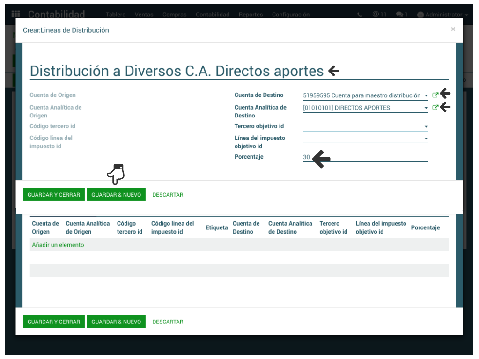479x359 pixels.
Task: Open the Tercero objetivo id dropdown
Action: [x=426, y=126]
